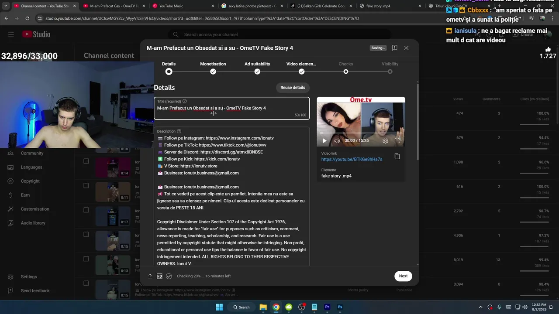
Task: Go to the Video elements step
Action: click(301, 68)
